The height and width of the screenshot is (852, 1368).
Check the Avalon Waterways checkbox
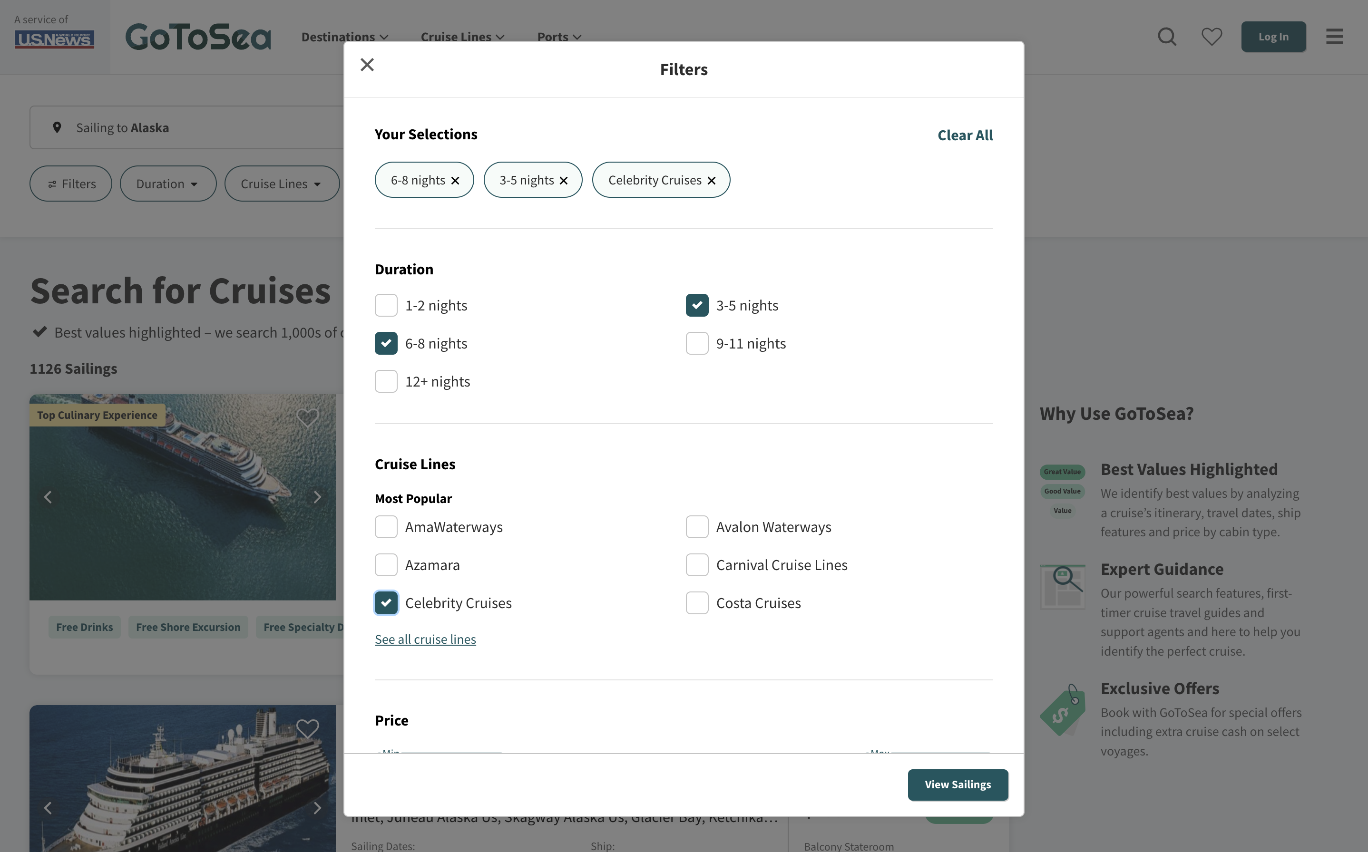point(697,527)
